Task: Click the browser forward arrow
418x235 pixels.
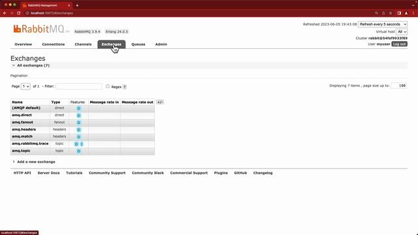Action: coord(12,13)
